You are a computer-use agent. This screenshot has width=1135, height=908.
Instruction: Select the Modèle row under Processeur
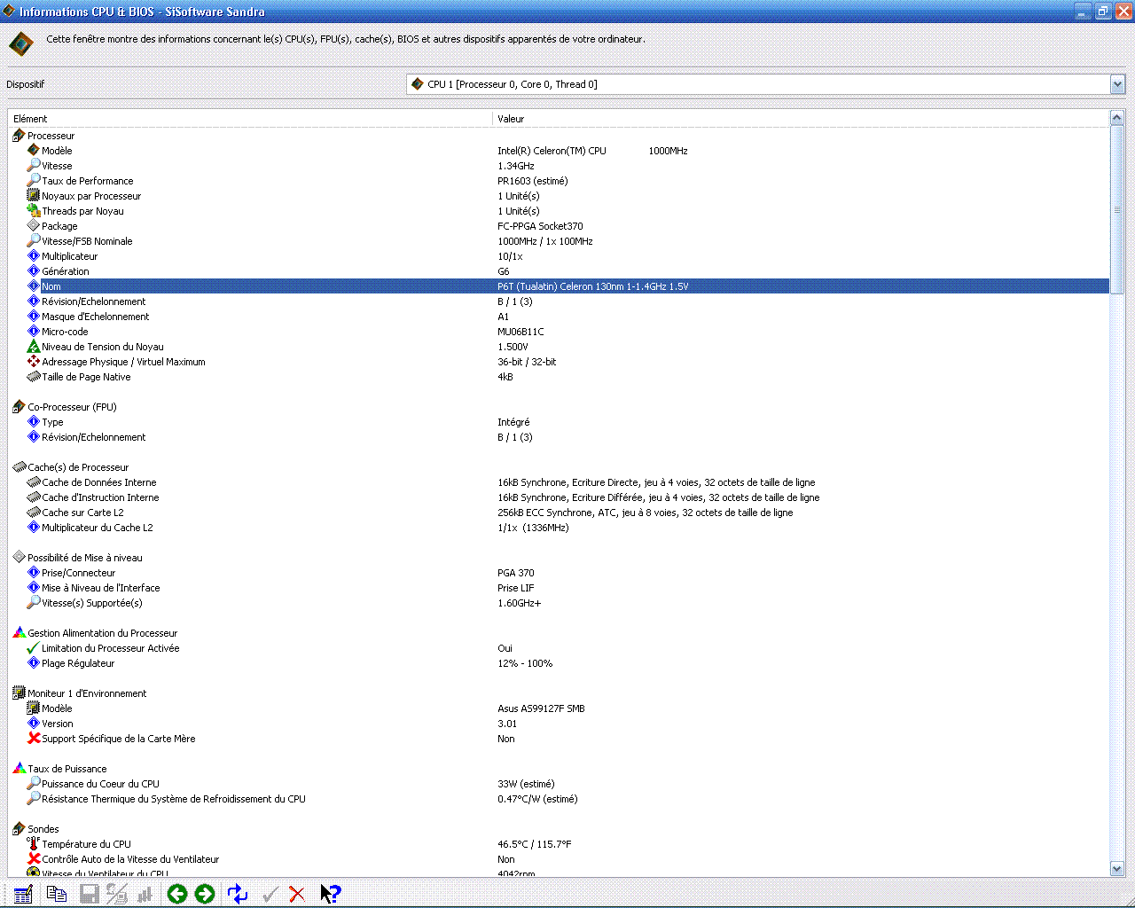coord(559,151)
